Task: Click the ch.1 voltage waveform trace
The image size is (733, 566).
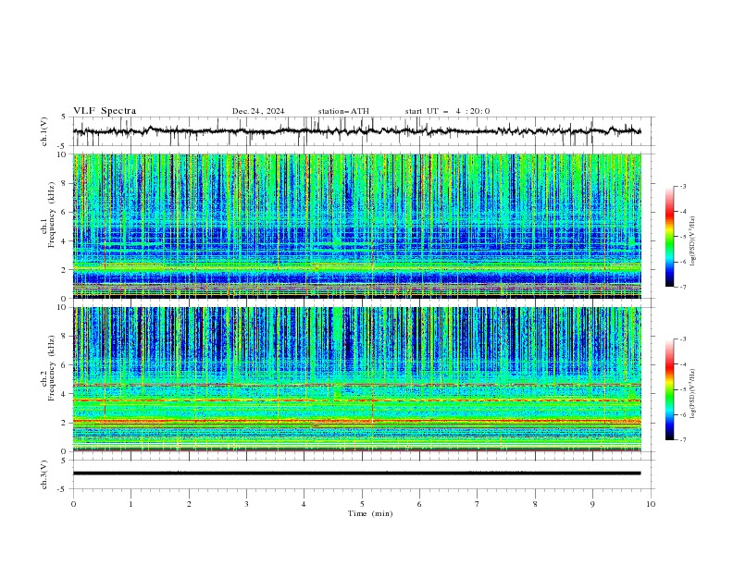Action: click(x=356, y=131)
